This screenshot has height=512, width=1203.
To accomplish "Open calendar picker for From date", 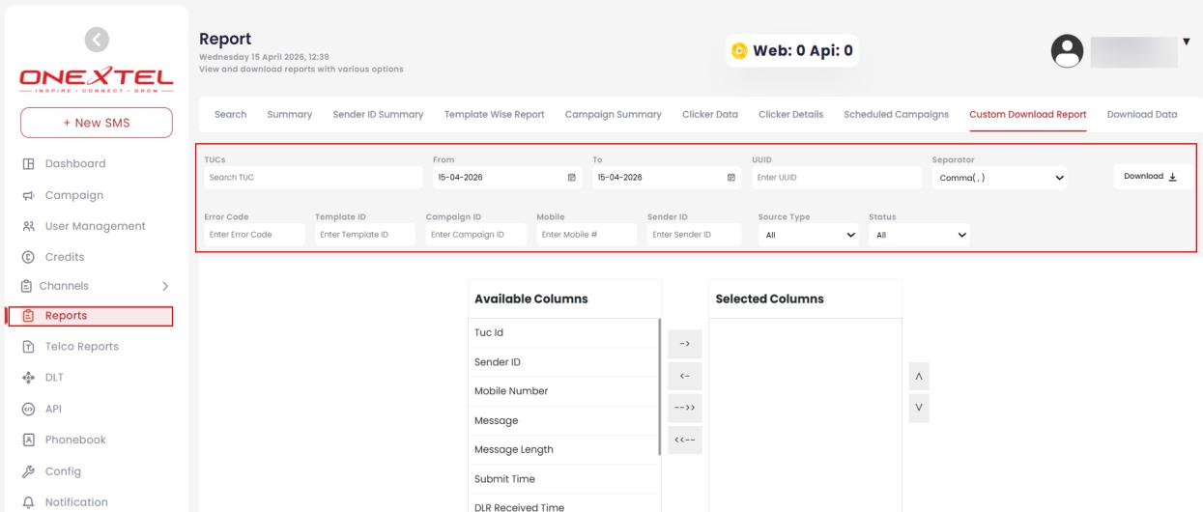I will coord(572,178).
